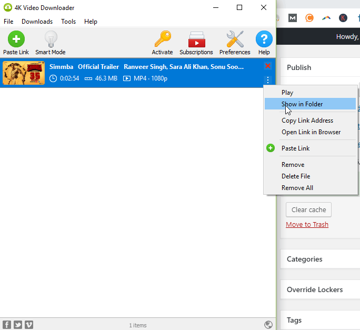Click the MP4 · 1080p format text
Viewport: 360px width, 330px height.
tap(151, 78)
